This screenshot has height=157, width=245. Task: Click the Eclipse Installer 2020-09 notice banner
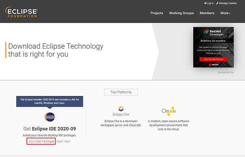click(50, 101)
